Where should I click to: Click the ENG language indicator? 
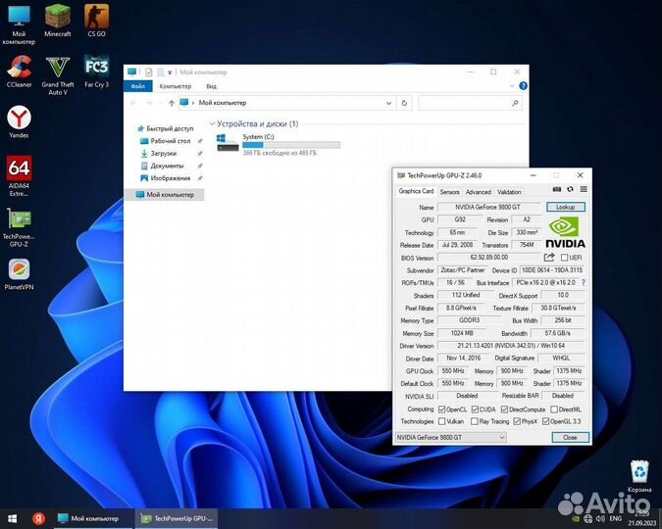click(x=616, y=518)
